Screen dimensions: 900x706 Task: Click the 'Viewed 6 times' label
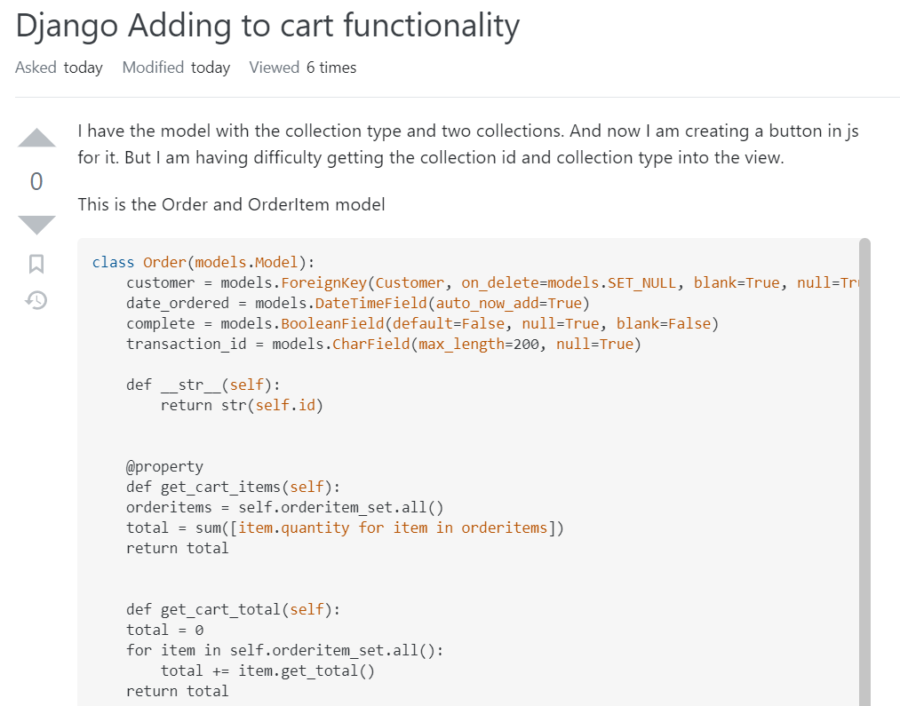coord(303,67)
